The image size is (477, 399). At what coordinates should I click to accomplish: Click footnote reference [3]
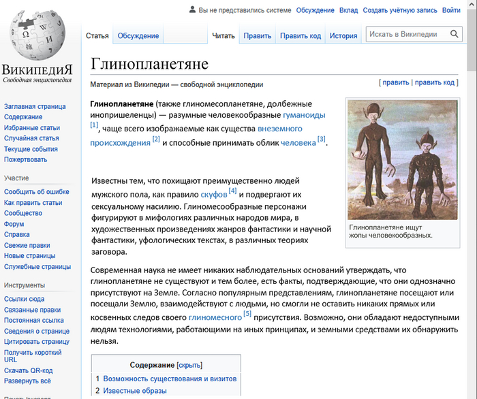point(322,139)
